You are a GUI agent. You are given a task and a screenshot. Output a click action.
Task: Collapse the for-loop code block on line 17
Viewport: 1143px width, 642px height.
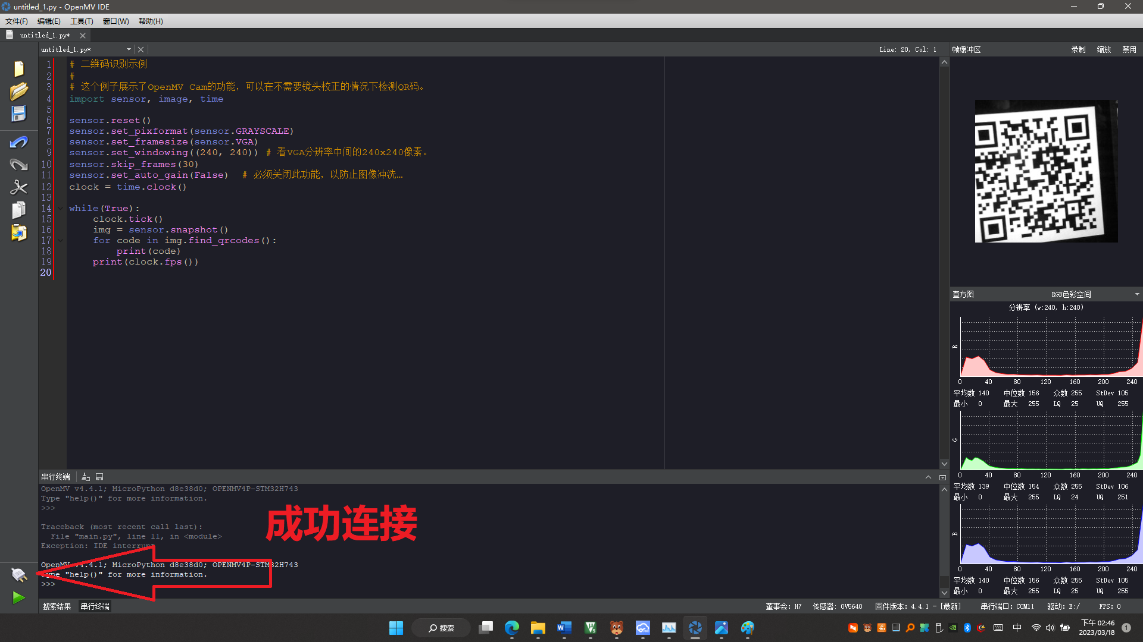[60, 241]
